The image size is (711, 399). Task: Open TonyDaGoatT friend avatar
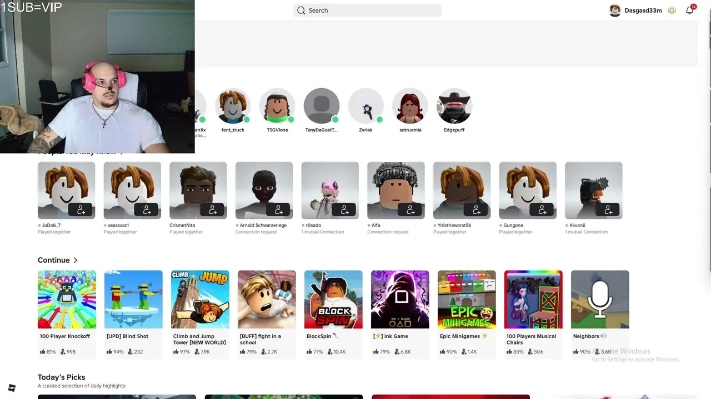click(322, 106)
